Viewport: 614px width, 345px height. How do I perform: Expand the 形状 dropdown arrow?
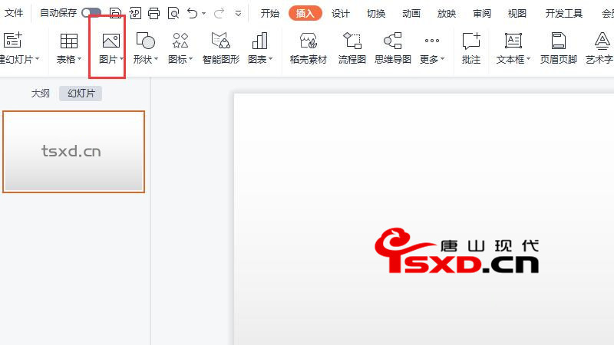[x=157, y=59]
